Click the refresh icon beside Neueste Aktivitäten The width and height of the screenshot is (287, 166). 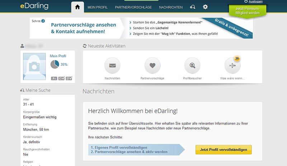tap(85, 46)
